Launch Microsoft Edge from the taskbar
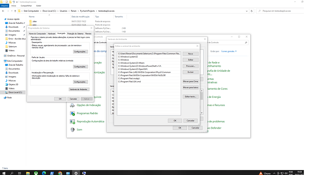This screenshot has height=175, width=313. [44, 173]
